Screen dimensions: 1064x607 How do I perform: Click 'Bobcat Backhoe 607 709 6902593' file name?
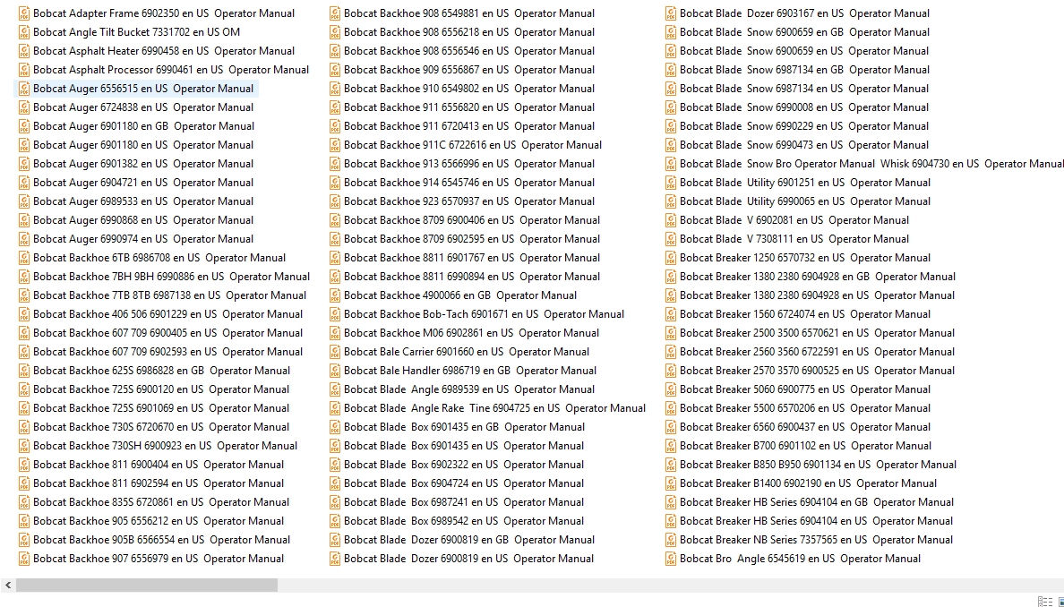[168, 351]
